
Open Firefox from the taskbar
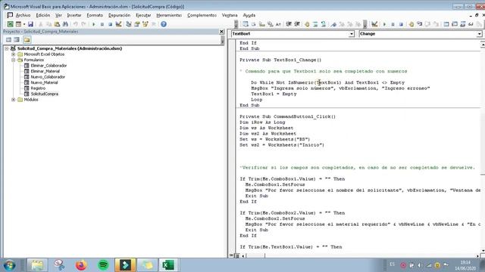pyautogui.click(x=81, y=265)
